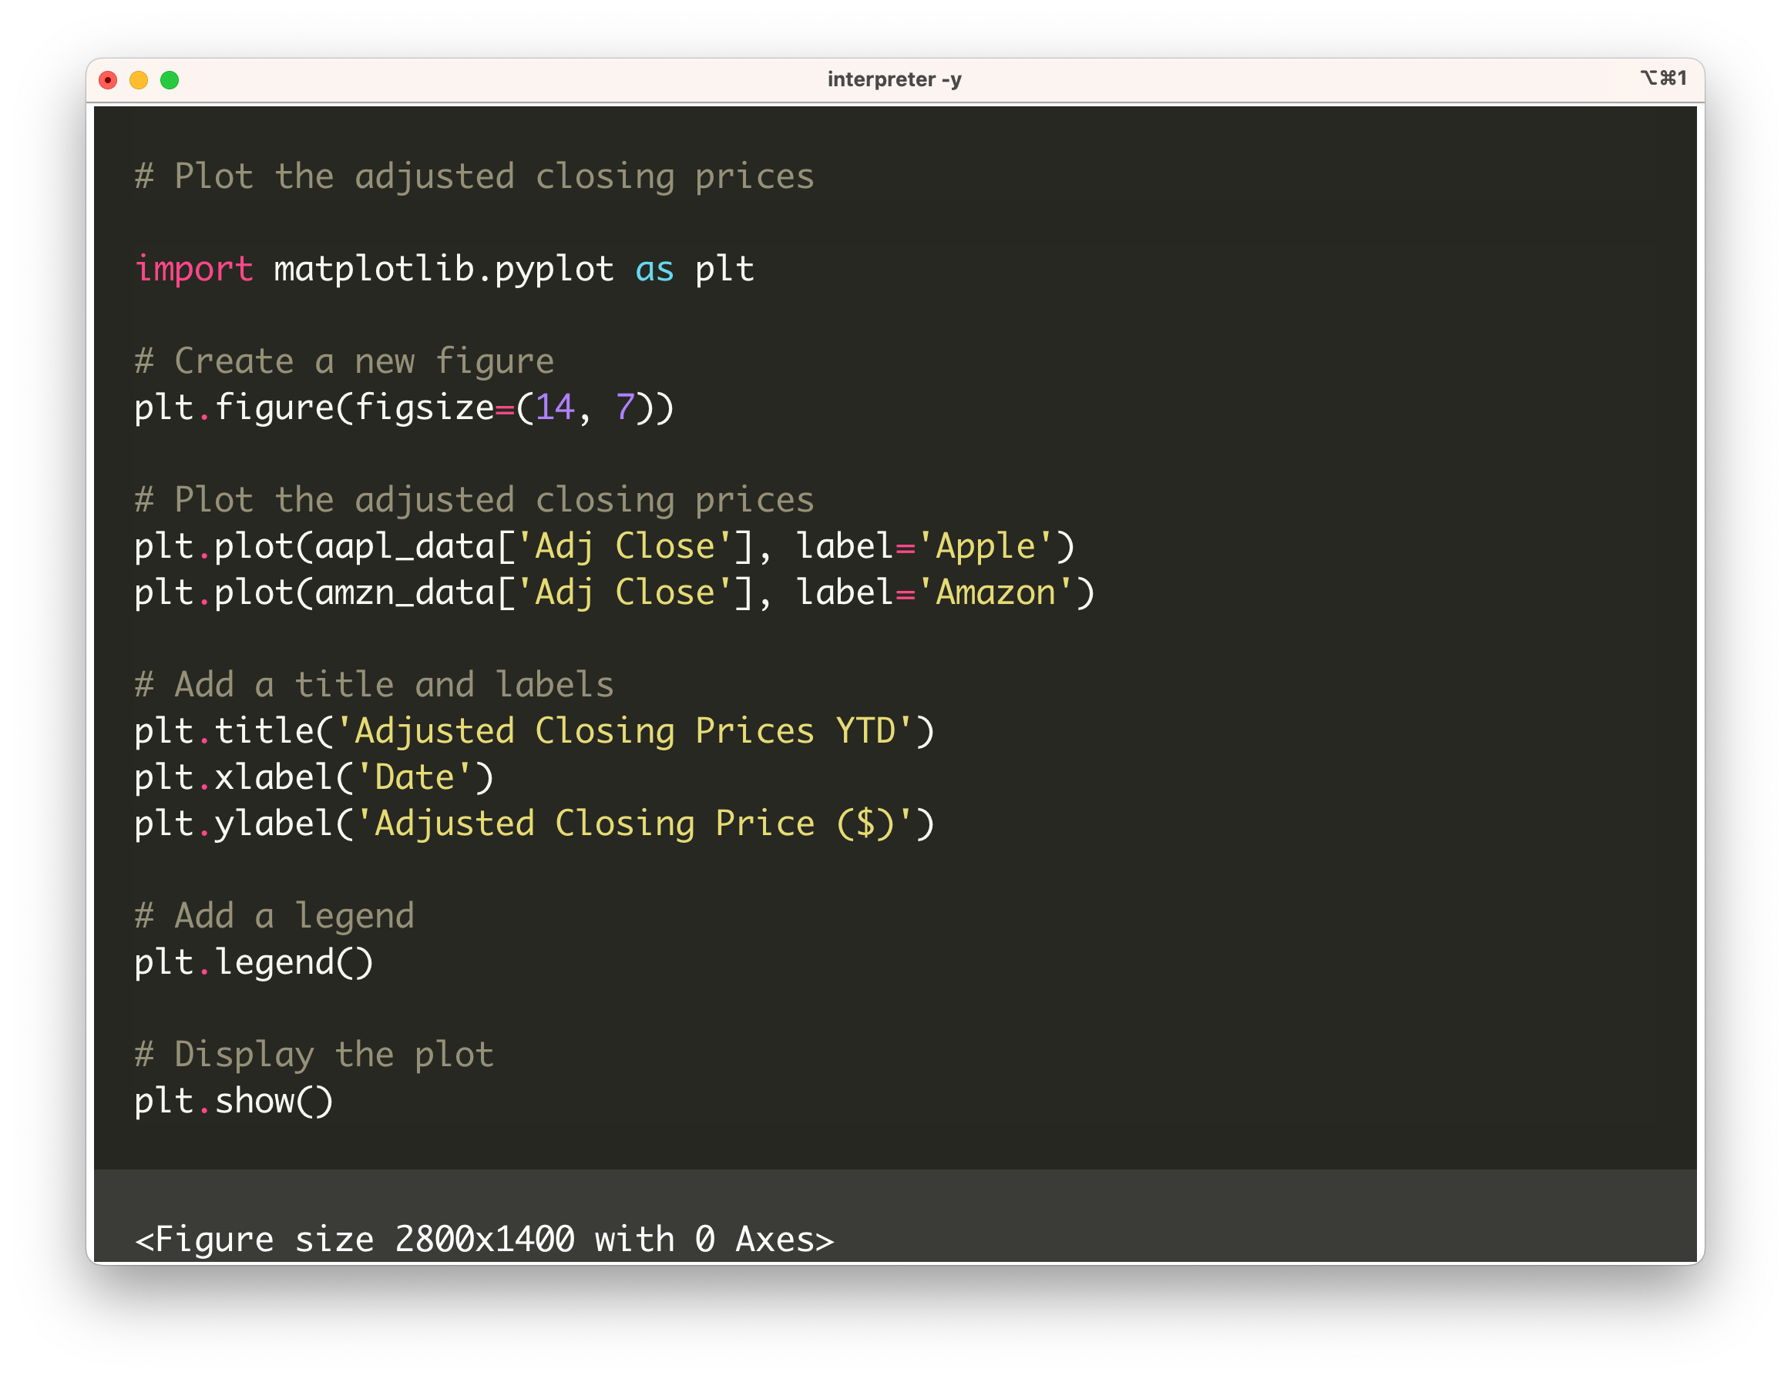Click the '# Display the plot' comment
1791x1379 pixels.
[314, 1055]
